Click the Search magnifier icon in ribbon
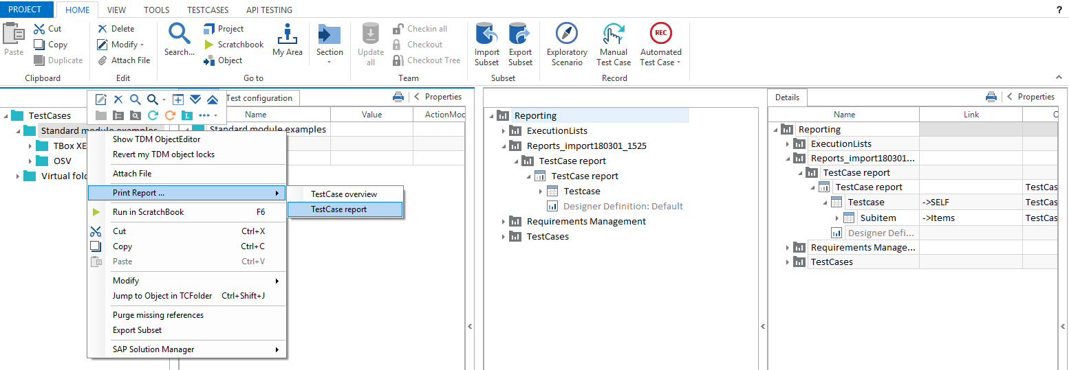The image size is (1069, 370). point(180,34)
